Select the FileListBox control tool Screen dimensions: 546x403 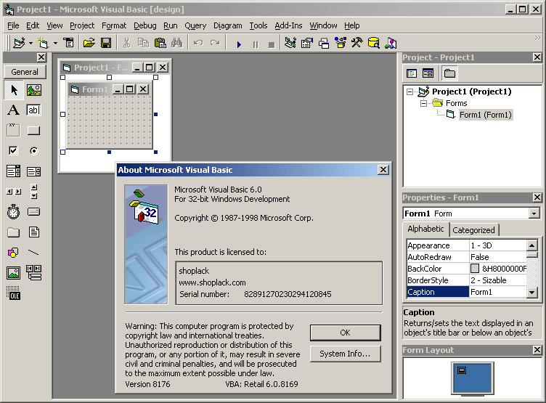34,232
